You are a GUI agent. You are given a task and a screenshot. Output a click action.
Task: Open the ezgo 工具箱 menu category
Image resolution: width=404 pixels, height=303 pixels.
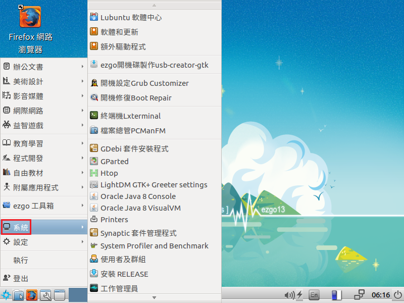pyautogui.click(x=44, y=206)
